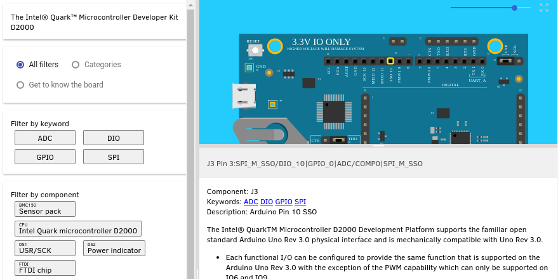The height and width of the screenshot is (279, 558).
Task: Select the SCK 13 header pin
Action: (x=364, y=61)
